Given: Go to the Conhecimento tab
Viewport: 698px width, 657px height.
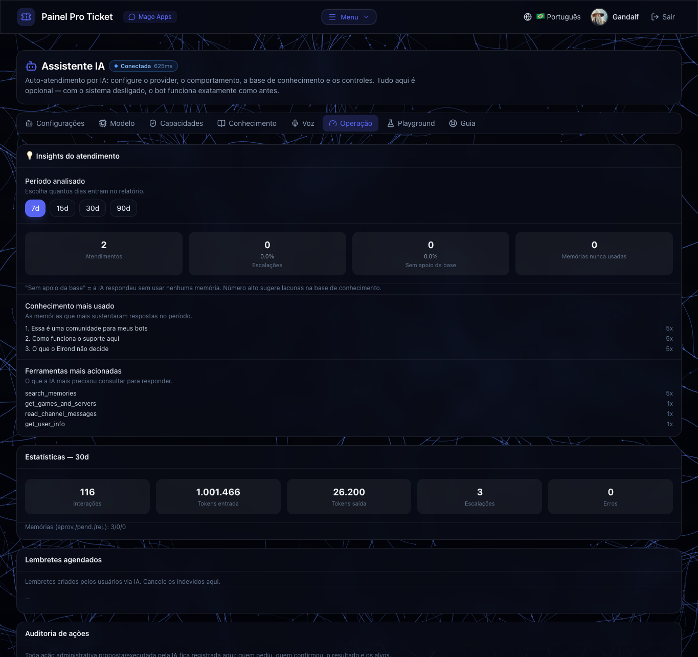Looking at the screenshot, I should click(247, 123).
